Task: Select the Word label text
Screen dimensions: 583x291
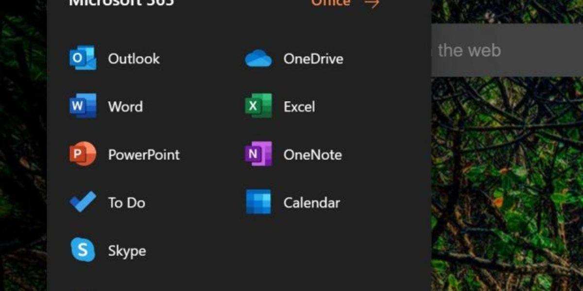Action: point(125,106)
